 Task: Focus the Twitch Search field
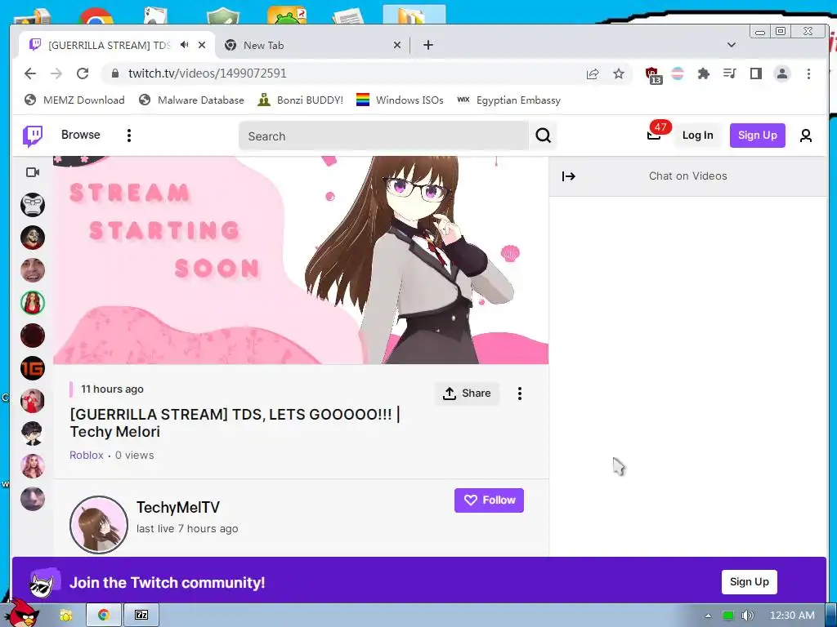383,136
